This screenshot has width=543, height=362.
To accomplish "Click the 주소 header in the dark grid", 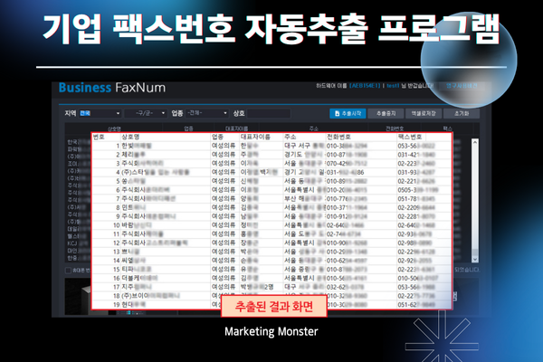I will 313,129.
